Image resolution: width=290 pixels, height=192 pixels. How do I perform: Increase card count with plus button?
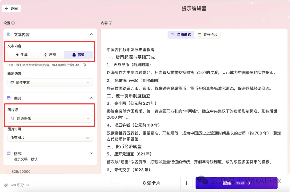point(186,183)
